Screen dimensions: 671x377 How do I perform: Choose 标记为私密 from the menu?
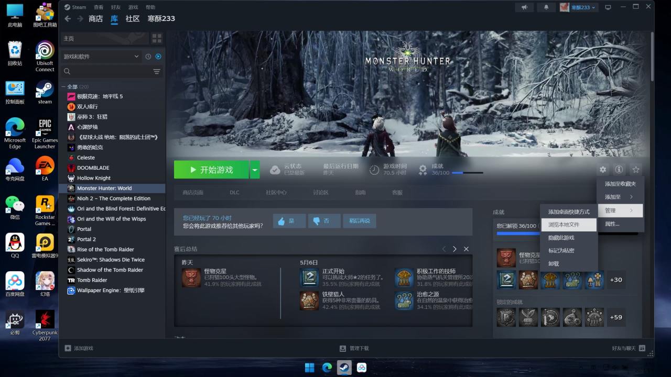568,250
